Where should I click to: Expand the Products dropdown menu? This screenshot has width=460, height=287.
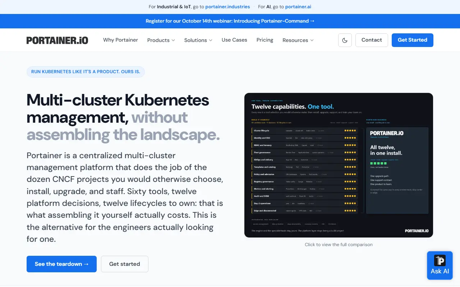161,40
